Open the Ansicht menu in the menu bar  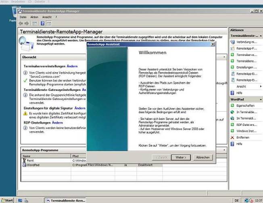pos(47,17)
